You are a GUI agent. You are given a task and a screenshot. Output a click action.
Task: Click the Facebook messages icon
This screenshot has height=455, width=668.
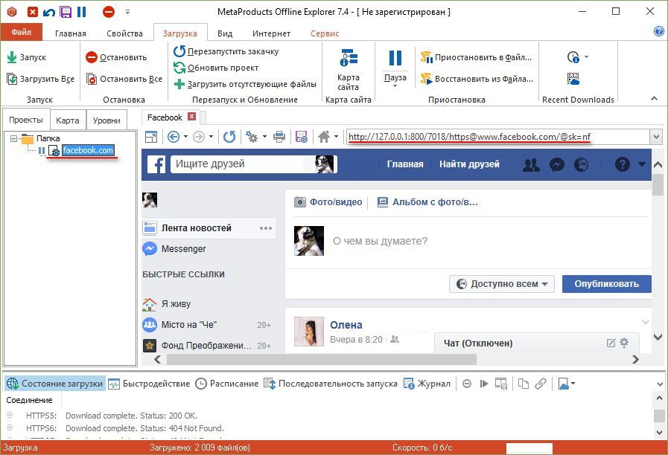tap(557, 164)
